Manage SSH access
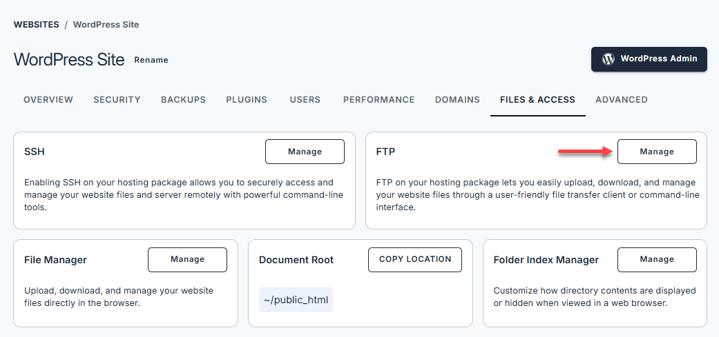The height and width of the screenshot is (337, 719). pos(305,152)
